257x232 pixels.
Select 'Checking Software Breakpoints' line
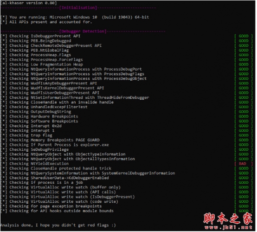click(39, 121)
